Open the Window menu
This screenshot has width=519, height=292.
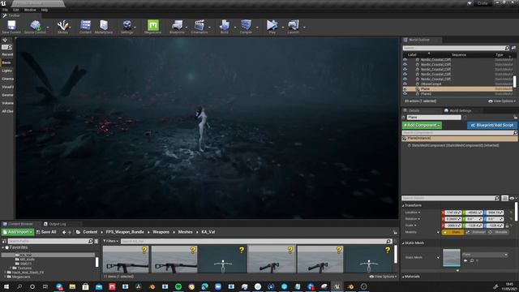pyautogui.click(x=30, y=10)
